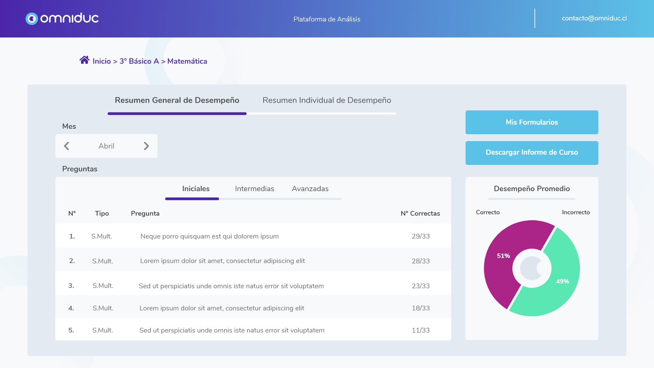Select the Matemática breadcrumb item

(187, 61)
